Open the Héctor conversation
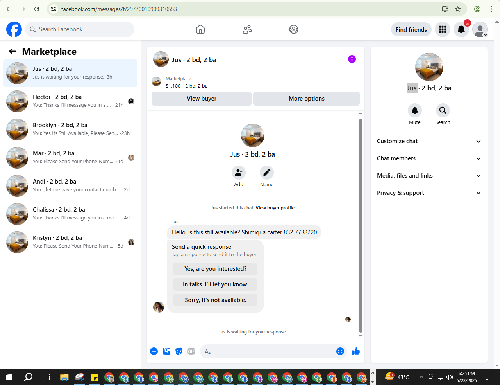Screen dimensions: 500x385 [x=70, y=101]
